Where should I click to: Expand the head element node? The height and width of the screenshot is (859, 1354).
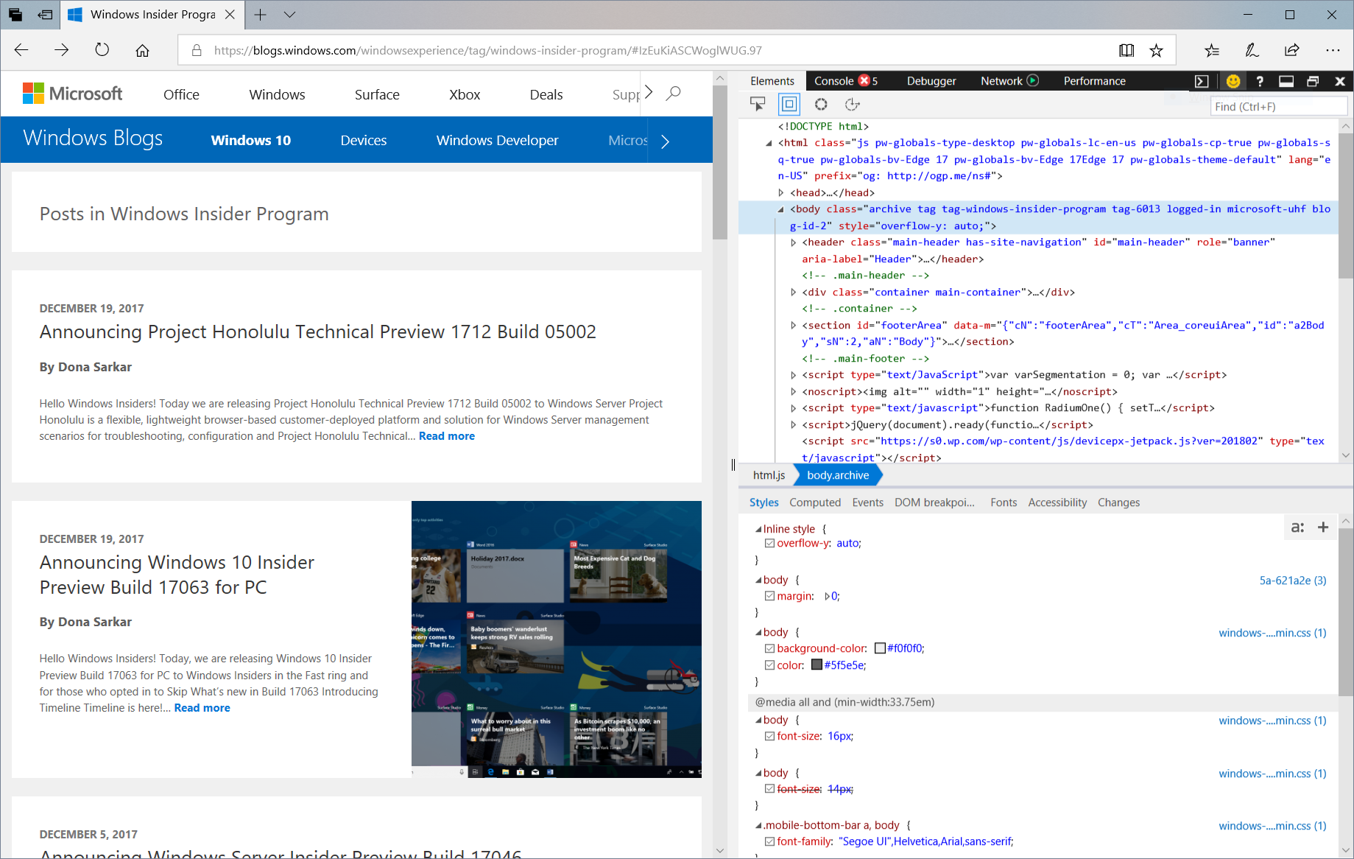tap(781, 193)
